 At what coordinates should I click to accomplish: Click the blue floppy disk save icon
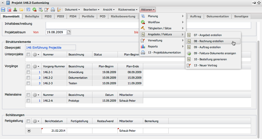point(3,10)
